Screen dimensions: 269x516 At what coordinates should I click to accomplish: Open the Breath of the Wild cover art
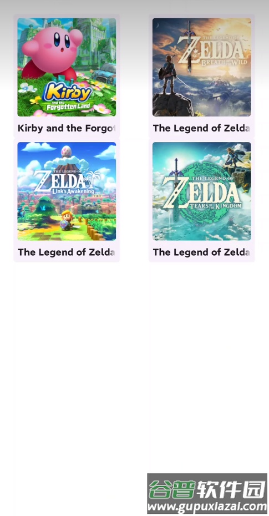point(201,67)
